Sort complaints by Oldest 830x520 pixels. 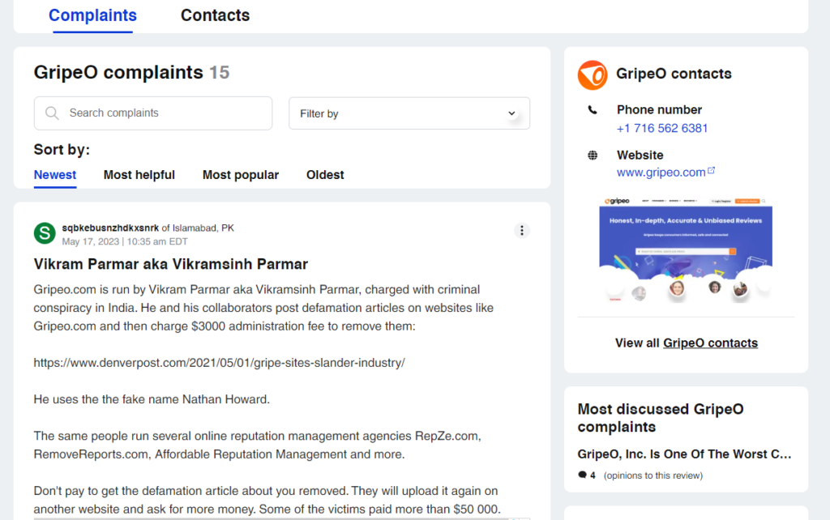(325, 175)
